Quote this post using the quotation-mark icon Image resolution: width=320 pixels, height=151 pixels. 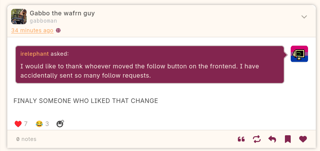coord(241,139)
